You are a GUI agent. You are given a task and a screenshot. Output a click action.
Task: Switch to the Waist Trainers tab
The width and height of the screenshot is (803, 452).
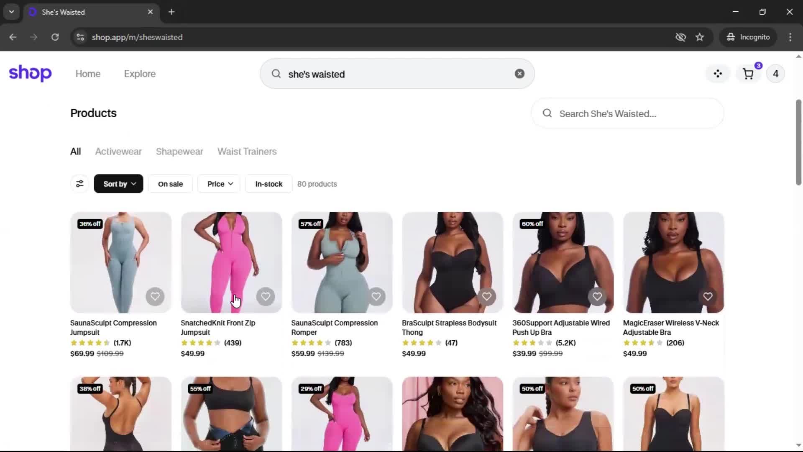(247, 152)
